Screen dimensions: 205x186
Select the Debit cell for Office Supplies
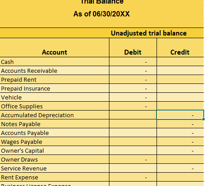[x=133, y=106]
